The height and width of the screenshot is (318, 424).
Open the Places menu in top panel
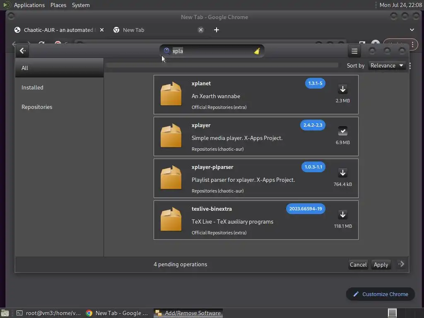[x=58, y=5]
